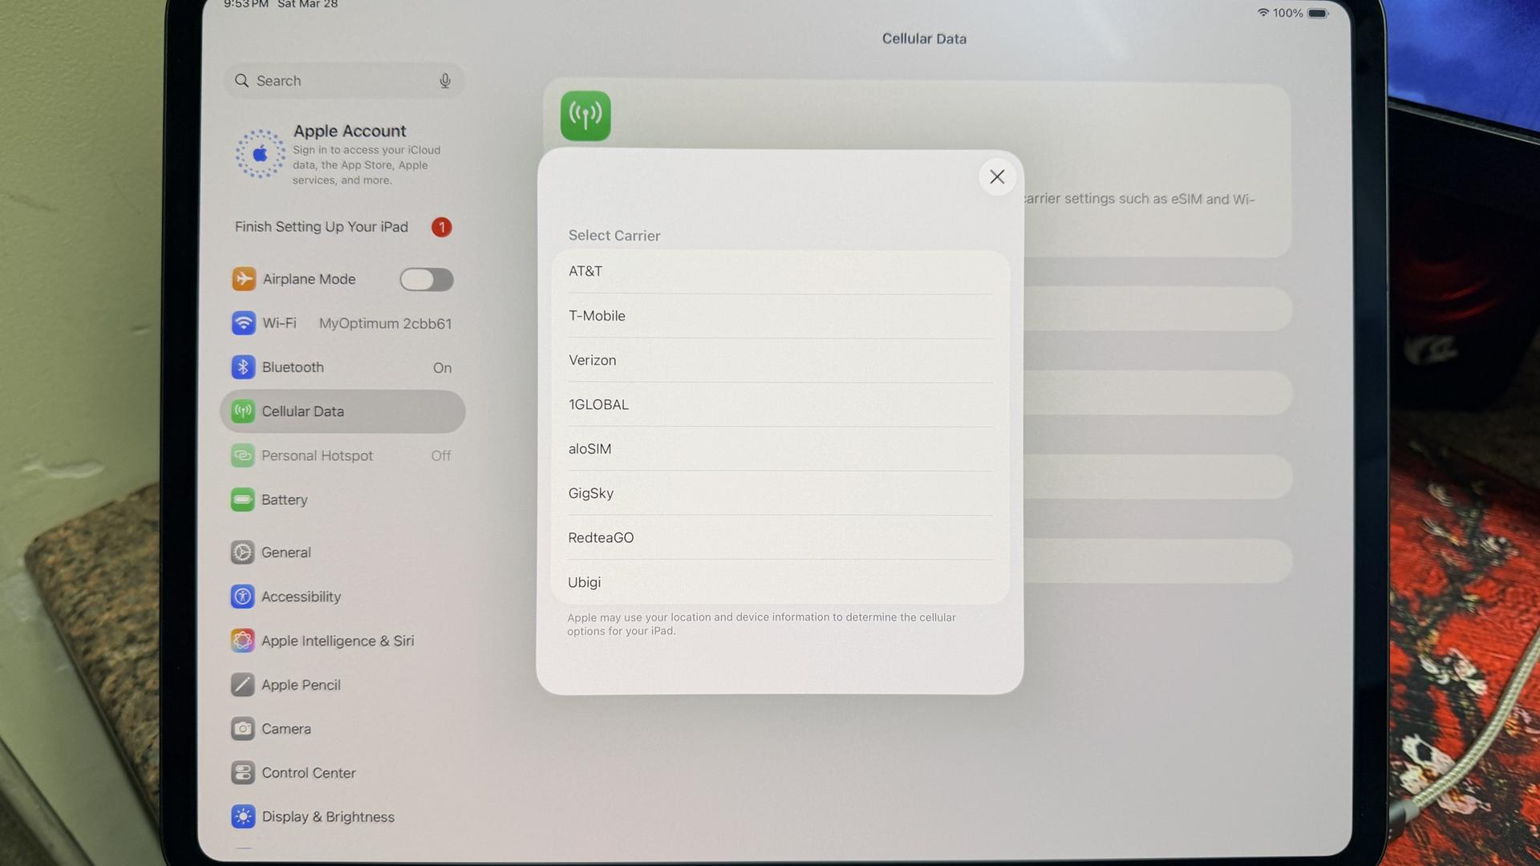Open Battery settings via its icon
1540x866 pixels.
tap(242, 500)
